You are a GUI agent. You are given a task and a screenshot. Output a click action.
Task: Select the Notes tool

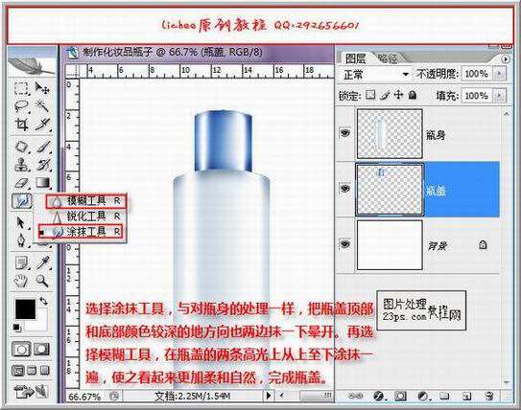(21, 263)
